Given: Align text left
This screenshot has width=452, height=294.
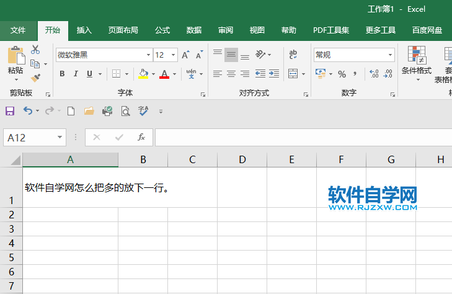Looking at the screenshot, I should click(x=218, y=74).
